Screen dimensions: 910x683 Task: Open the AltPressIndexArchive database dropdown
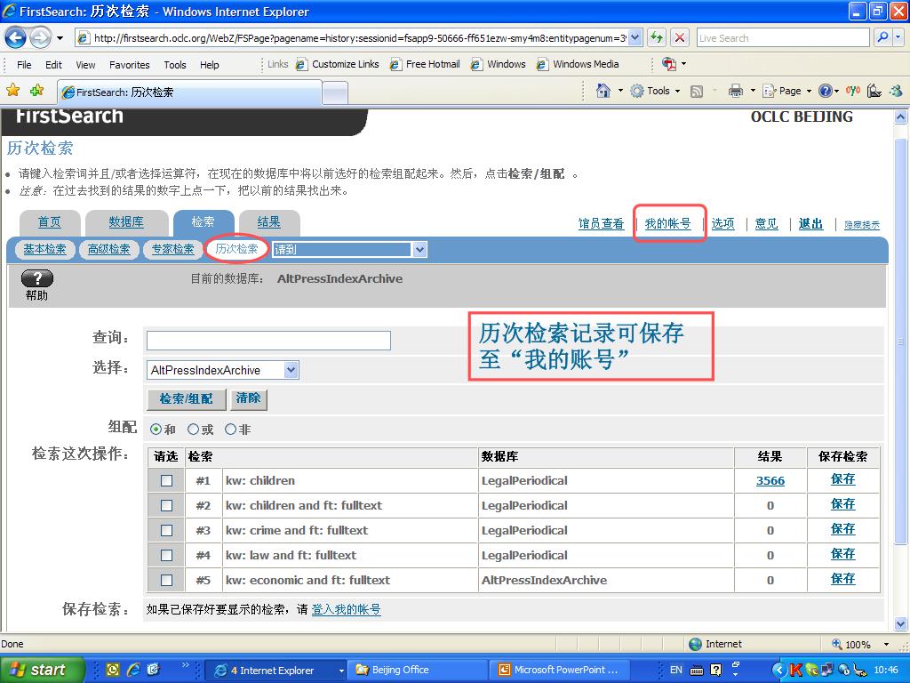coord(291,370)
